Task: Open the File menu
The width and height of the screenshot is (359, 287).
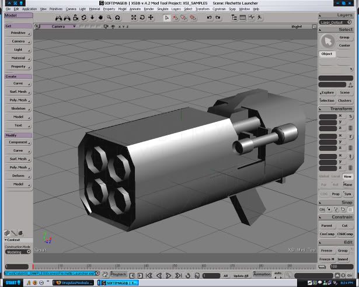Action: pyautogui.click(x=8, y=9)
